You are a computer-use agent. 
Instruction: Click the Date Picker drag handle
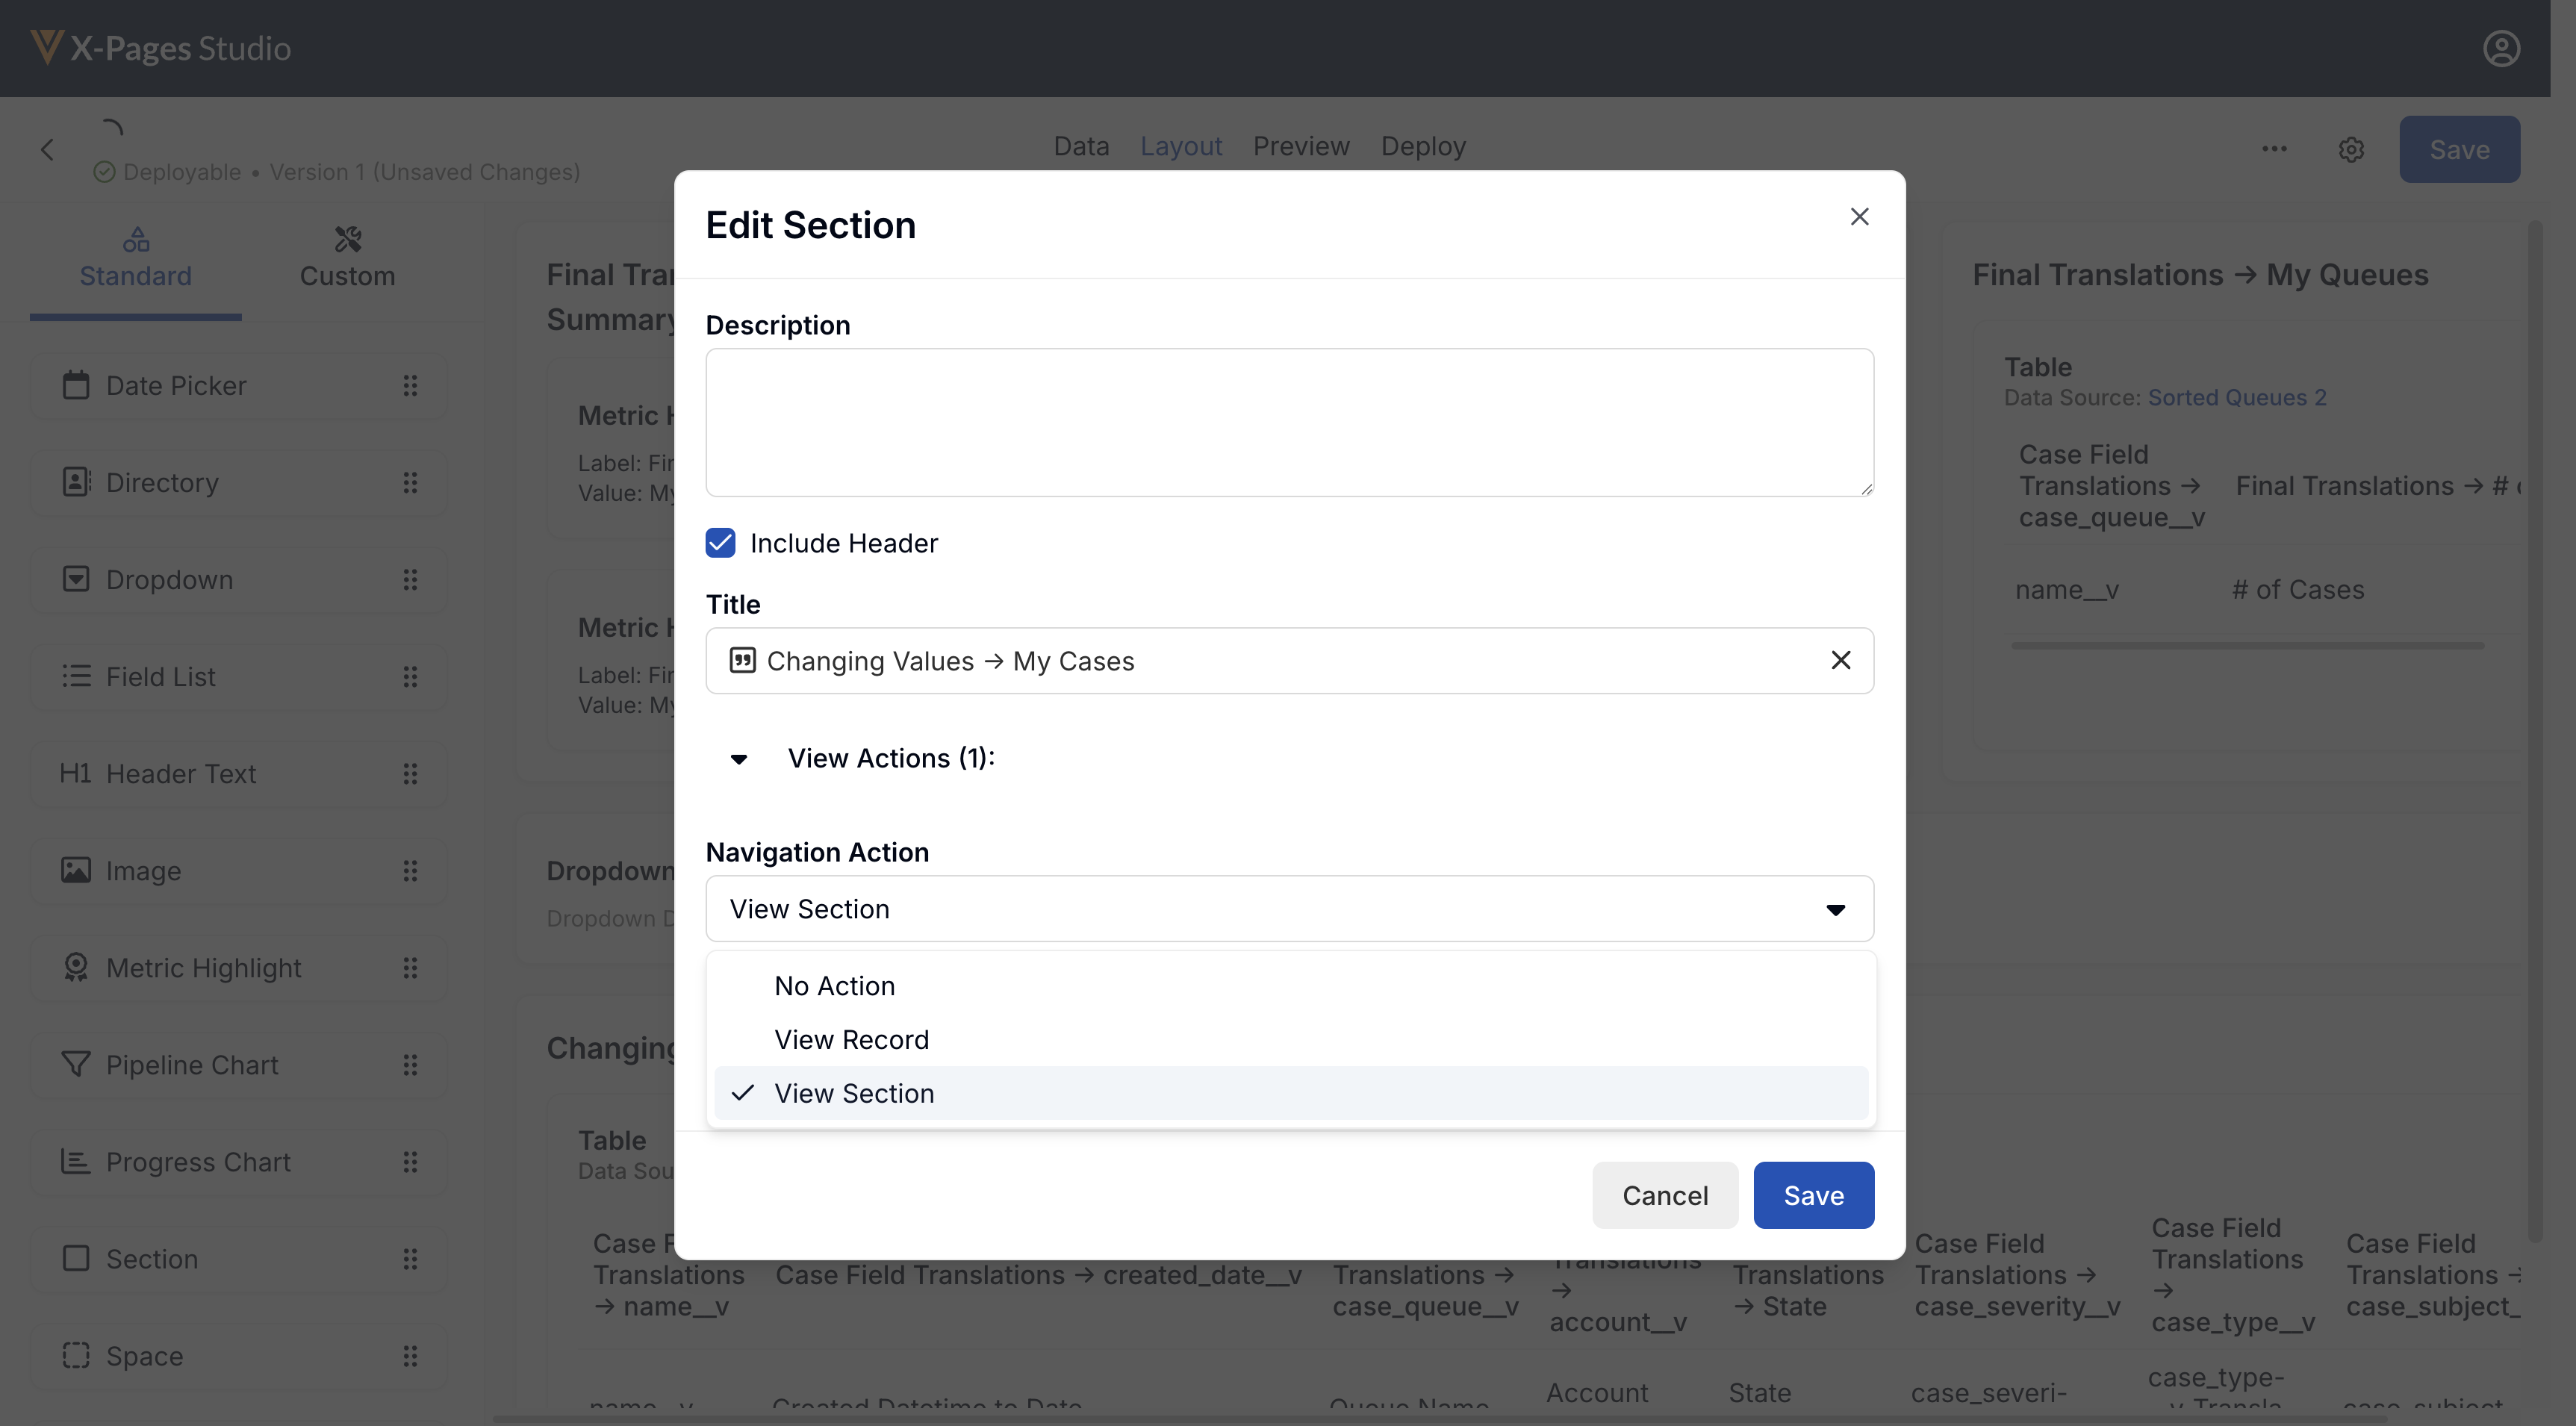click(x=410, y=386)
